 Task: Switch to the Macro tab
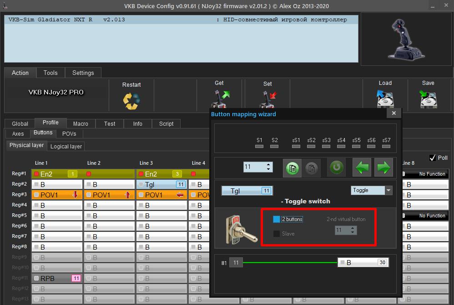(81, 123)
